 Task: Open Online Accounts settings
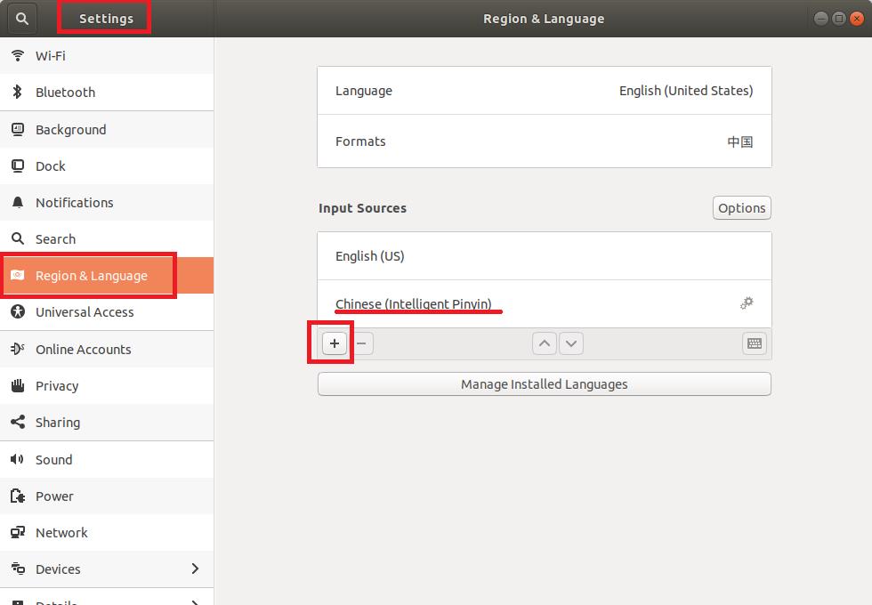click(18, 349)
